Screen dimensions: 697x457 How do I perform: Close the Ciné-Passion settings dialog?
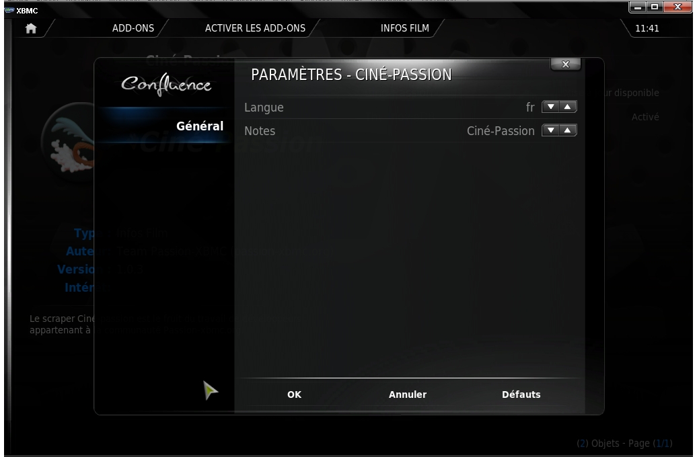tap(565, 65)
